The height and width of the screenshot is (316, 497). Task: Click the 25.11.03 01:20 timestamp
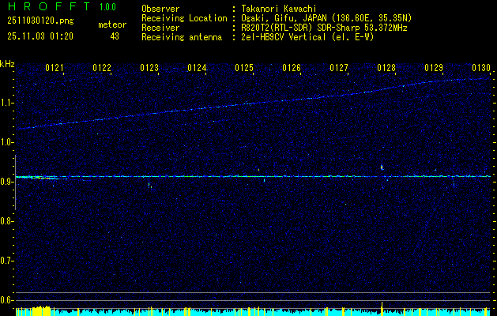click(x=40, y=36)
